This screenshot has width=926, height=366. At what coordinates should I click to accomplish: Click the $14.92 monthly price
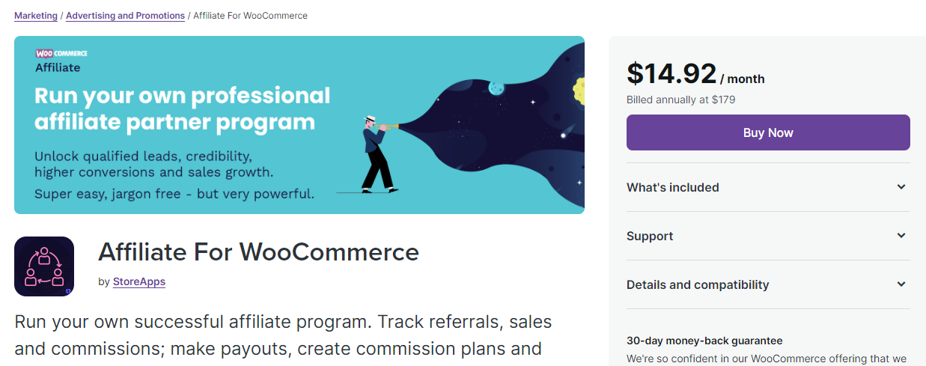[x=671, y=73]
